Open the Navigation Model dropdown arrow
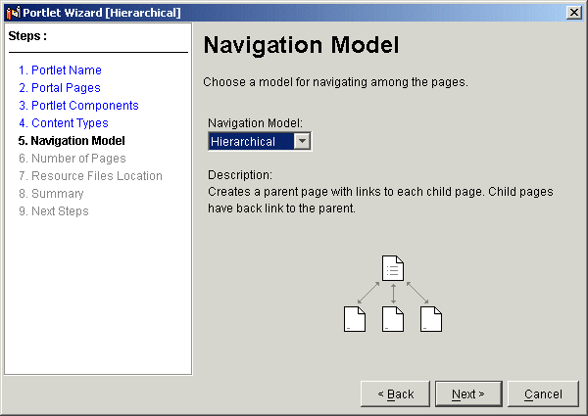 coord(302,142)
